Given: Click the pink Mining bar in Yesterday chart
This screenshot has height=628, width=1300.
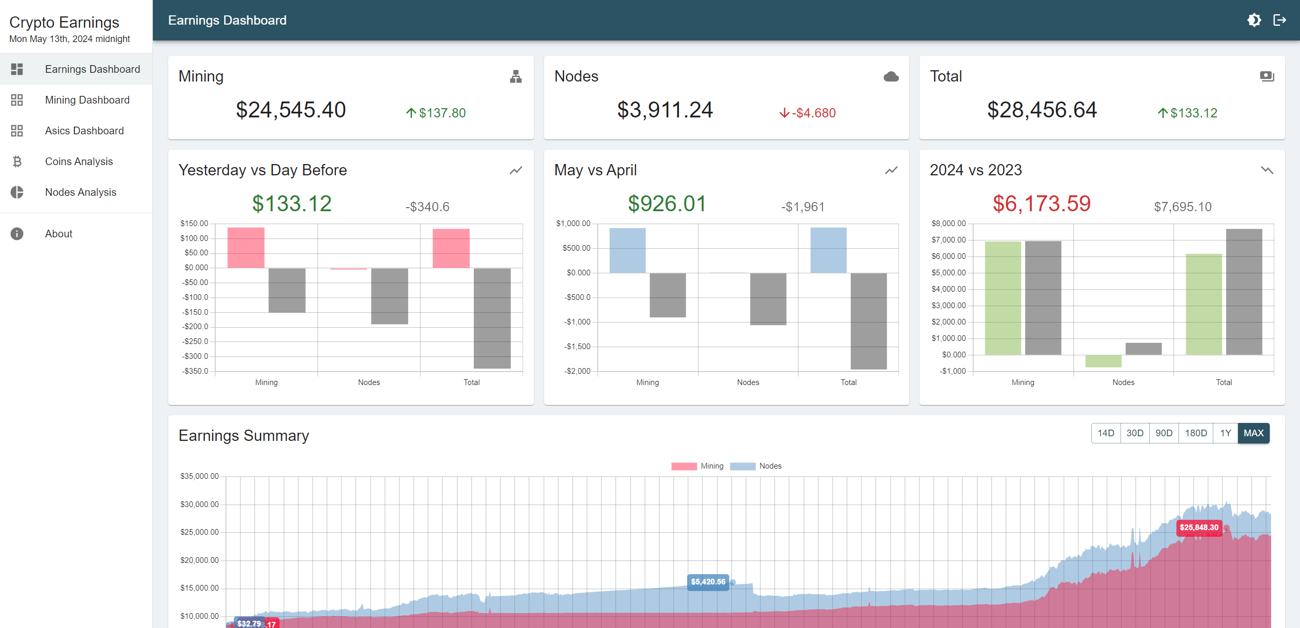Looking at the screenshot, I should coord(246,248).
